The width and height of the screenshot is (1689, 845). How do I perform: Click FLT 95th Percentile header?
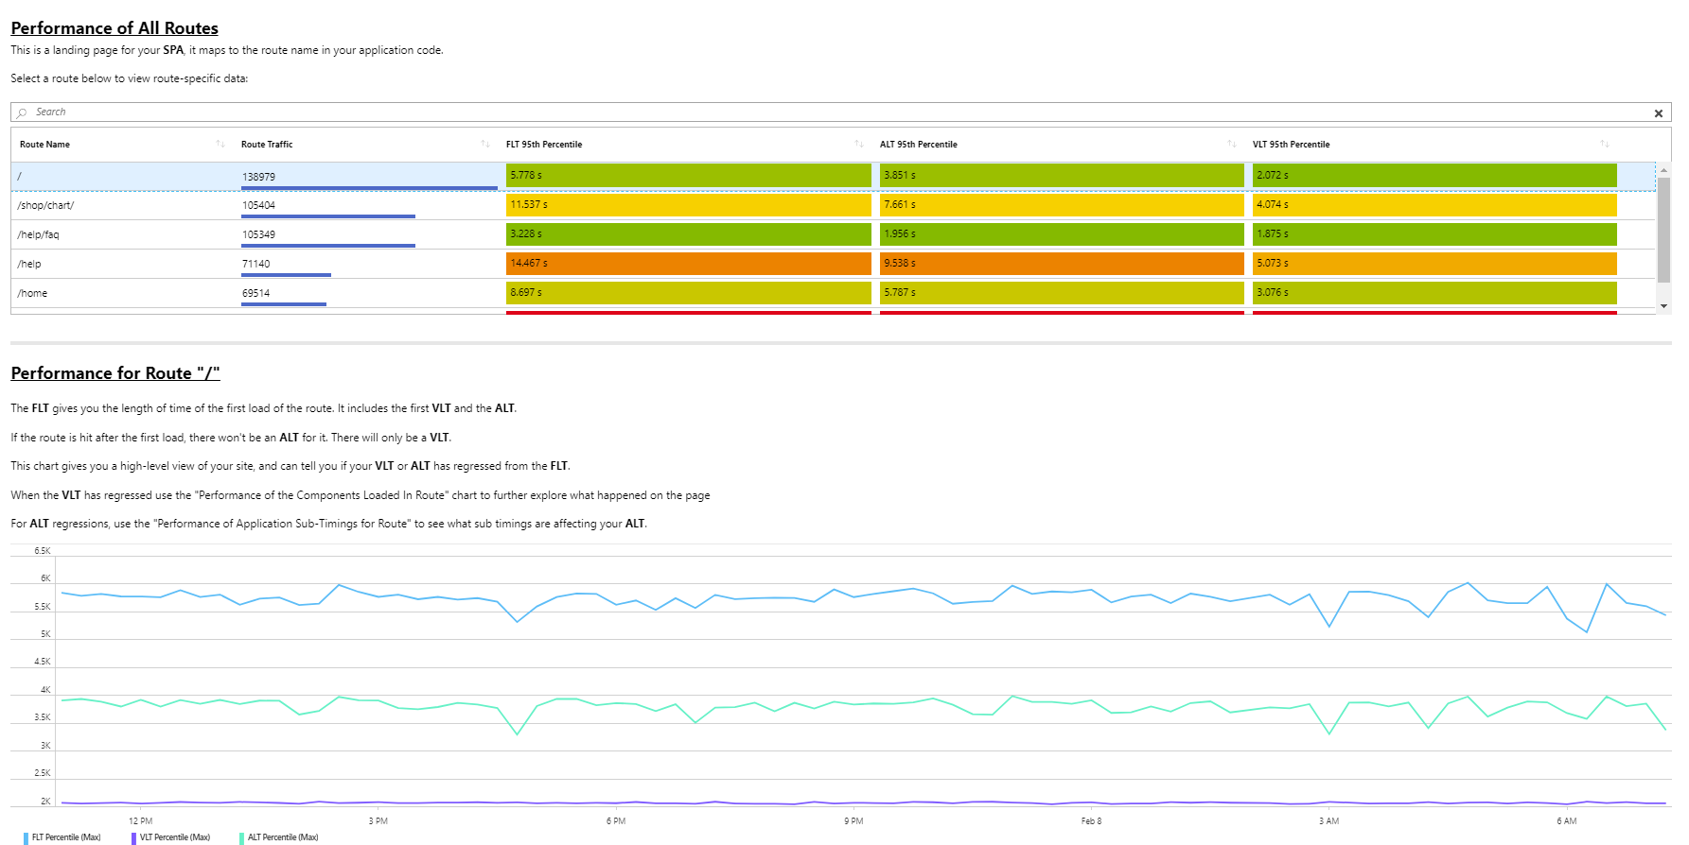coord(544,145)
